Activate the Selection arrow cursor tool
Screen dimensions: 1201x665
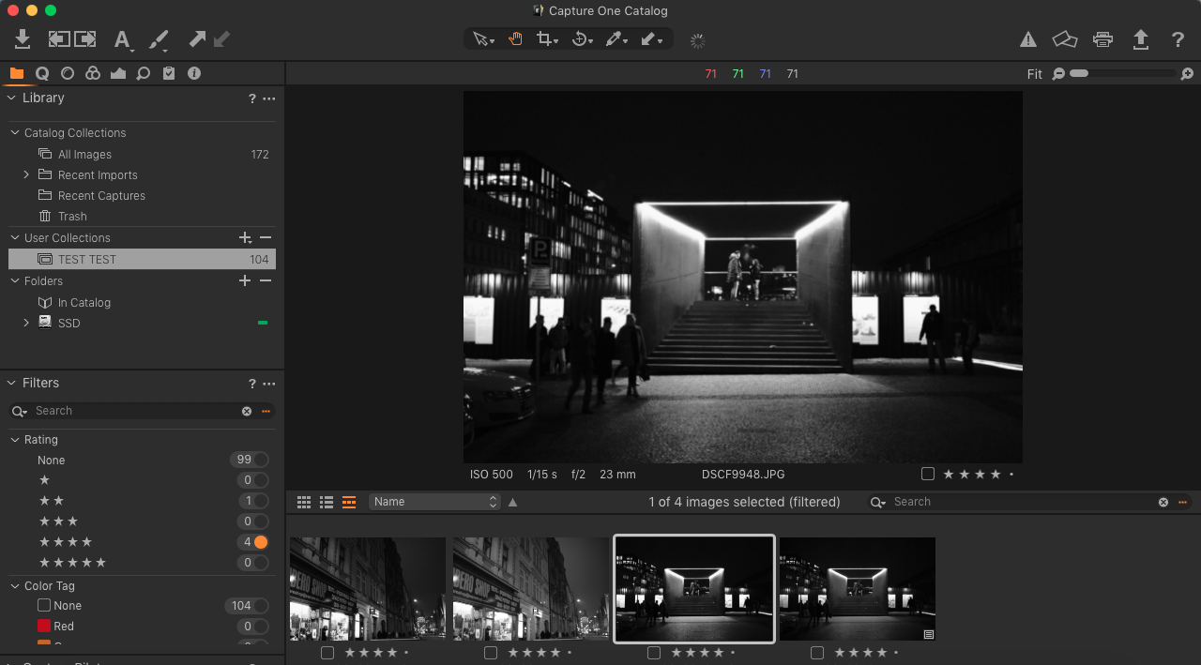pos(480,39)
